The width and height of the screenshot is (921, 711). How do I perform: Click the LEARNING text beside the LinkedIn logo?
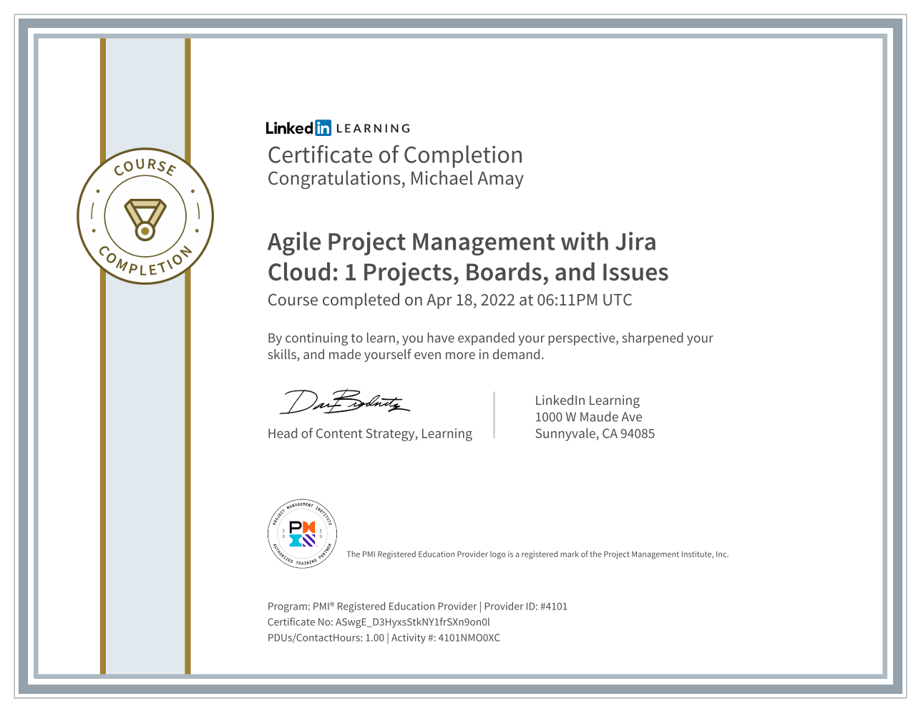[373, 129]
